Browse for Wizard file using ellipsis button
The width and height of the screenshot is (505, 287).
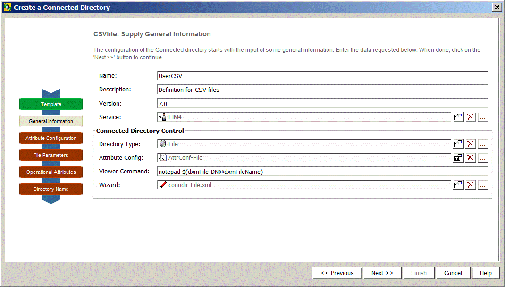click(483, 185)
